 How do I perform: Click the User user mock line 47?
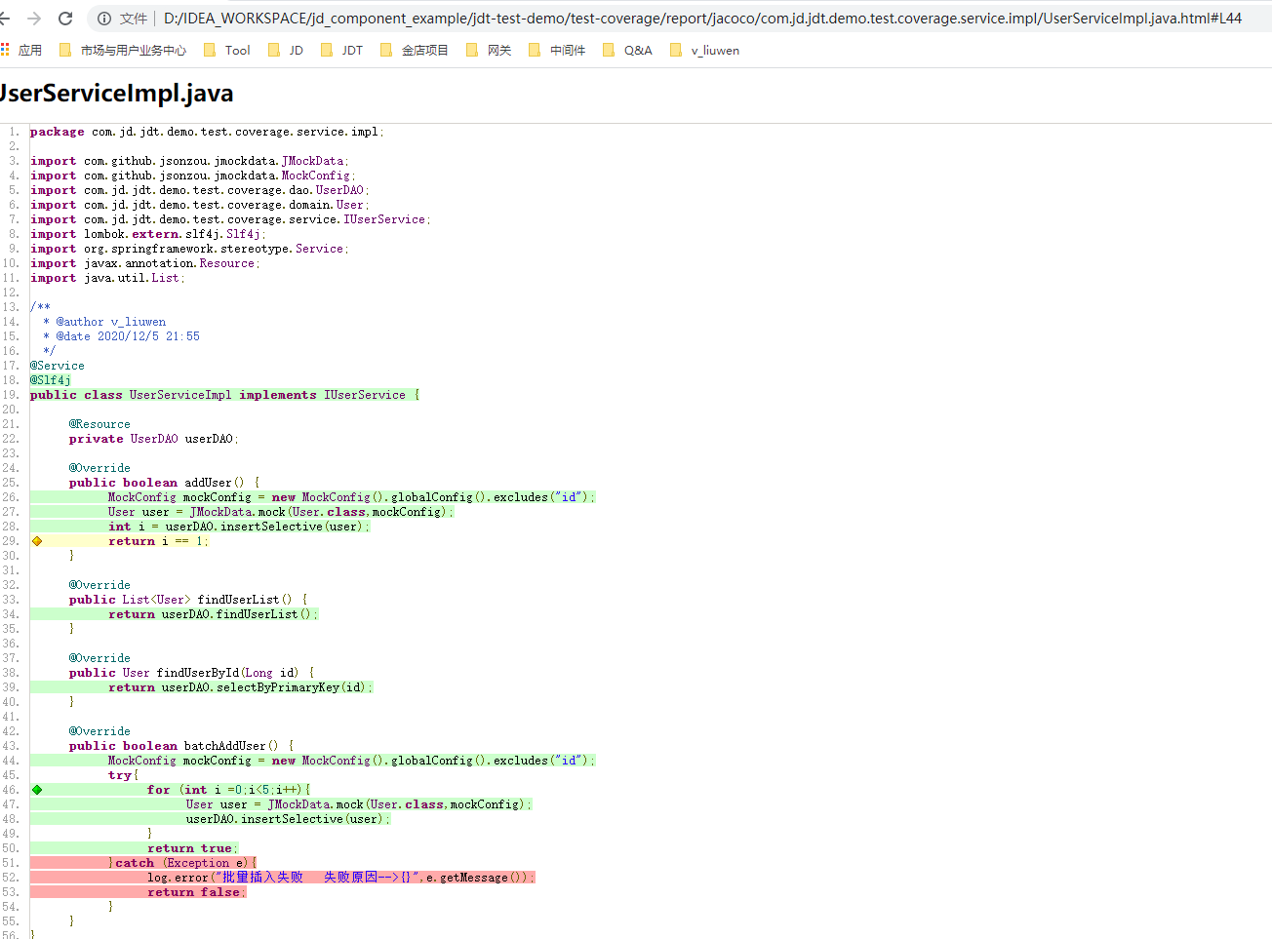[359, 804]
